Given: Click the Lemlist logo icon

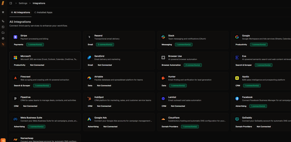Looking at the screenshot, I should 163,99.
